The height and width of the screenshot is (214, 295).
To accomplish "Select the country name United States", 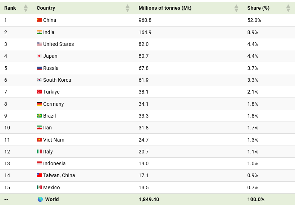I will (x=59, y=44).
